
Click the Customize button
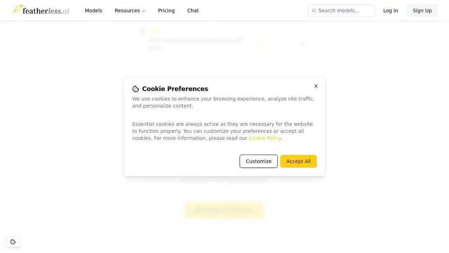pyautogui.click(x=258, y=161)
